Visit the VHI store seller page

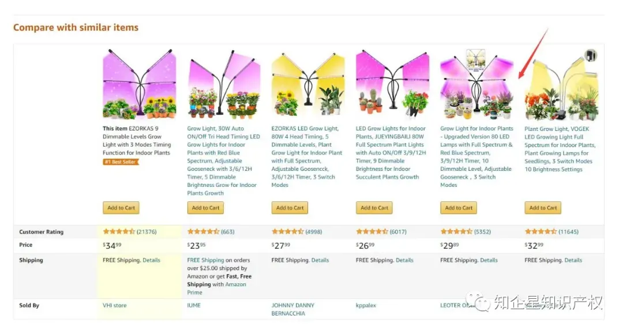click(x=114, y=305)
